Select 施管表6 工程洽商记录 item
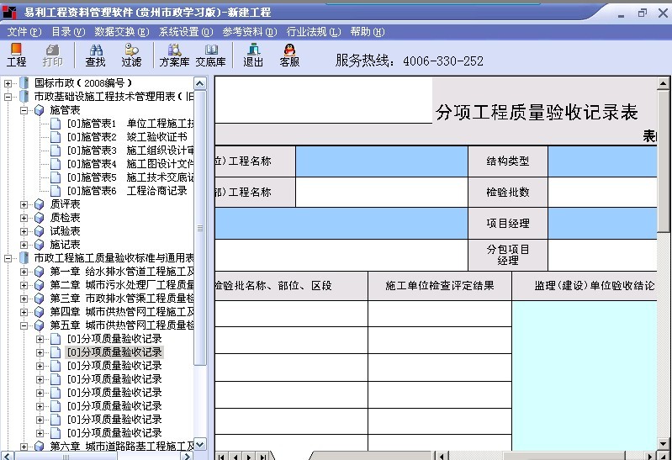Screen dimensions: 672x460 point(126,191)
